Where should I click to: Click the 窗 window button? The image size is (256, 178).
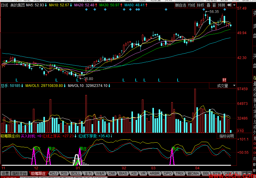click(x=214, y=5)
